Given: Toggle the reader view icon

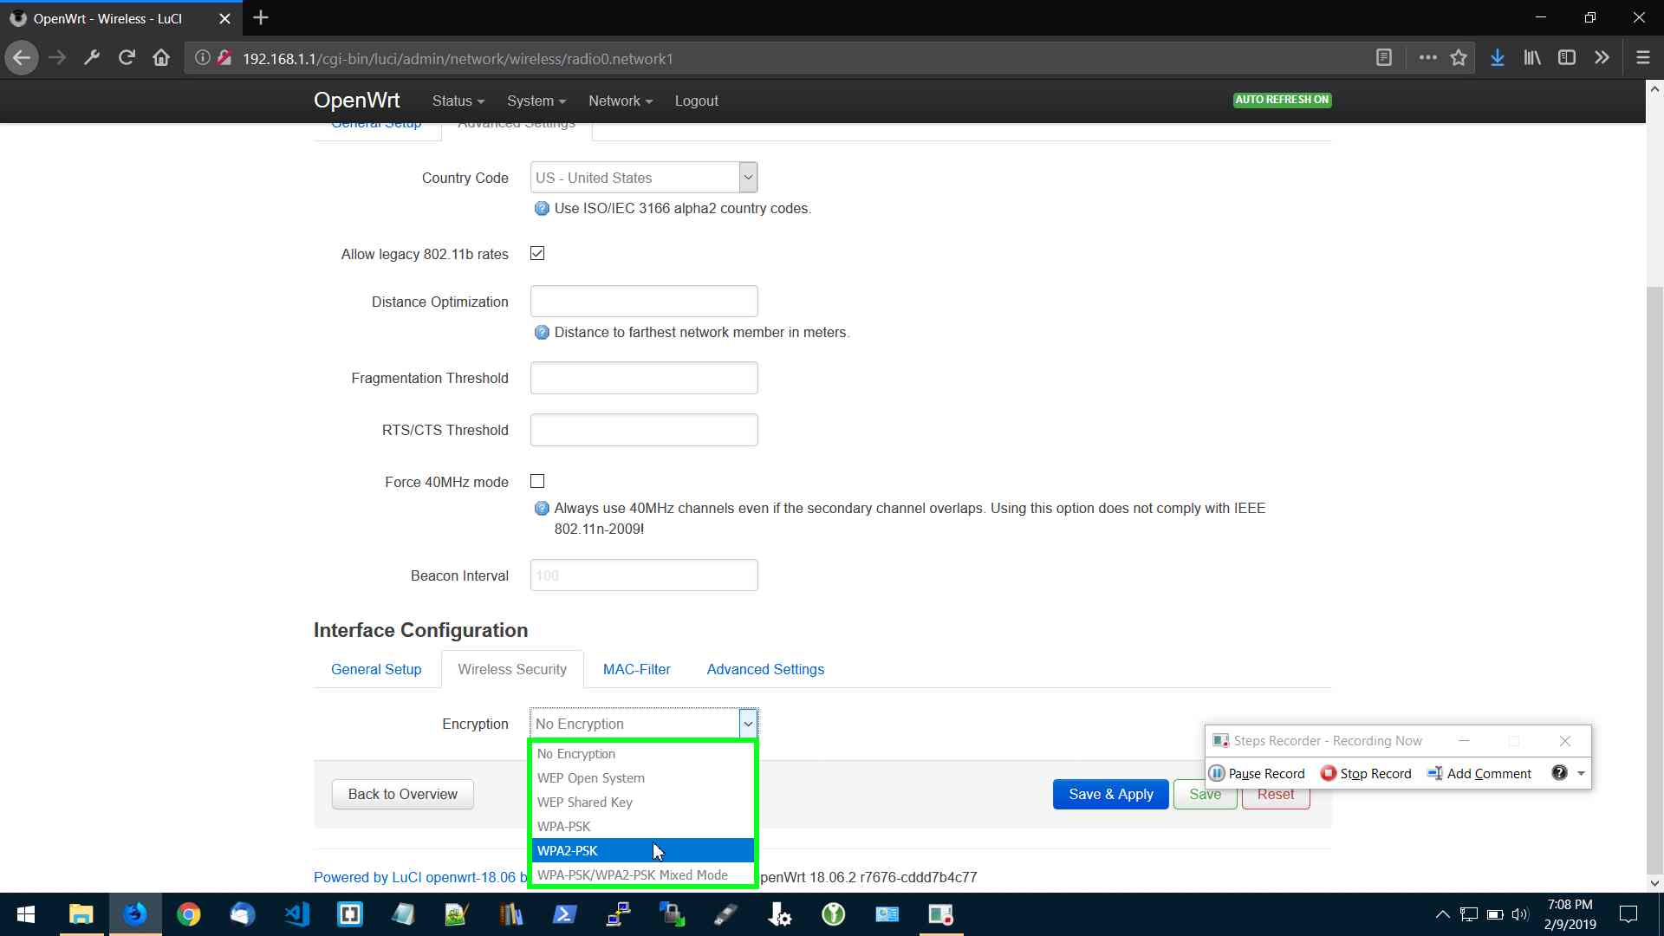Looking at the screenshot, I should click(x=1384, y=58).
